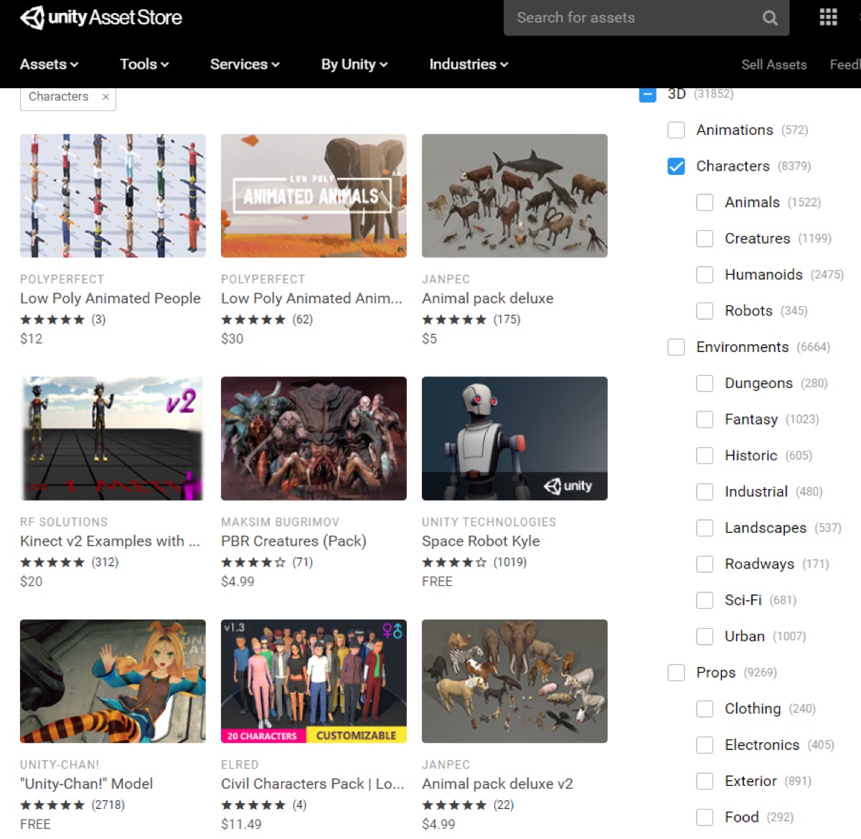Open the Unity-Chan Model thumbnail
861x839 pixels.
pyautogui.click(x=113, y=681)
